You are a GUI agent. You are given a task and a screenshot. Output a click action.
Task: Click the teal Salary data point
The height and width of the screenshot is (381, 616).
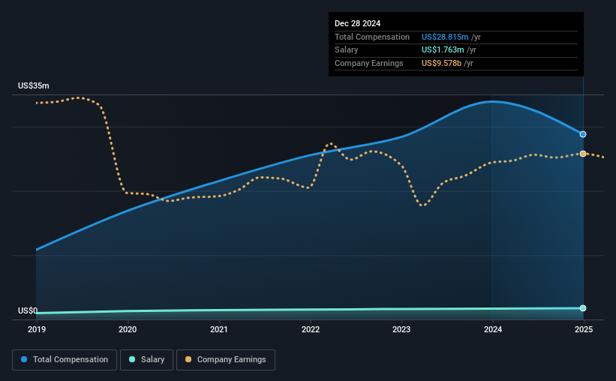[583, 308]
